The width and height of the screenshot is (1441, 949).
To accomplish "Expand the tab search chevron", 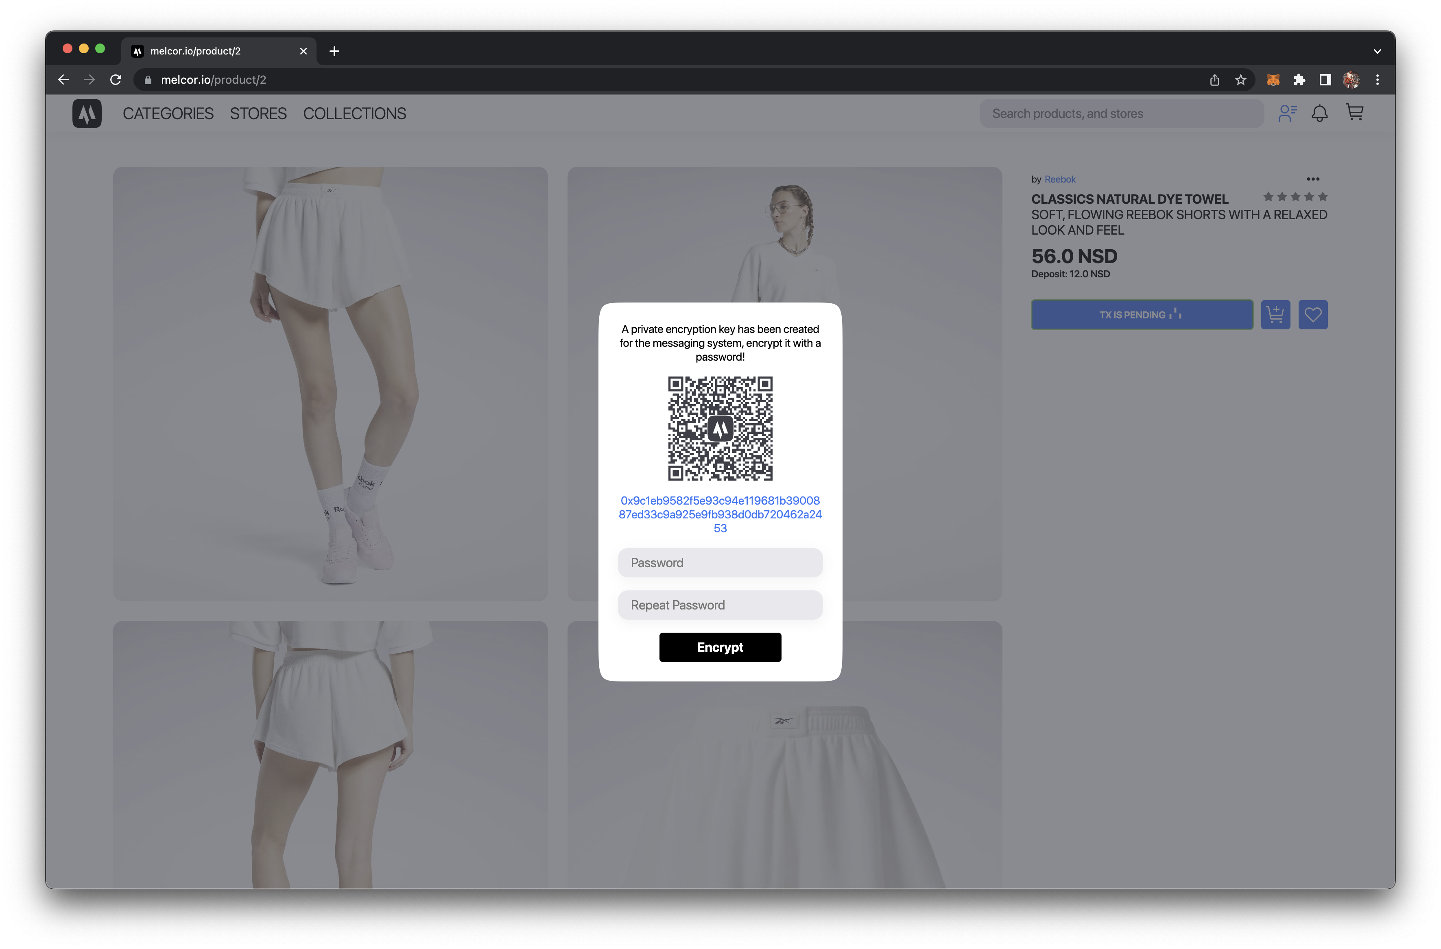I will [1378, 52].
